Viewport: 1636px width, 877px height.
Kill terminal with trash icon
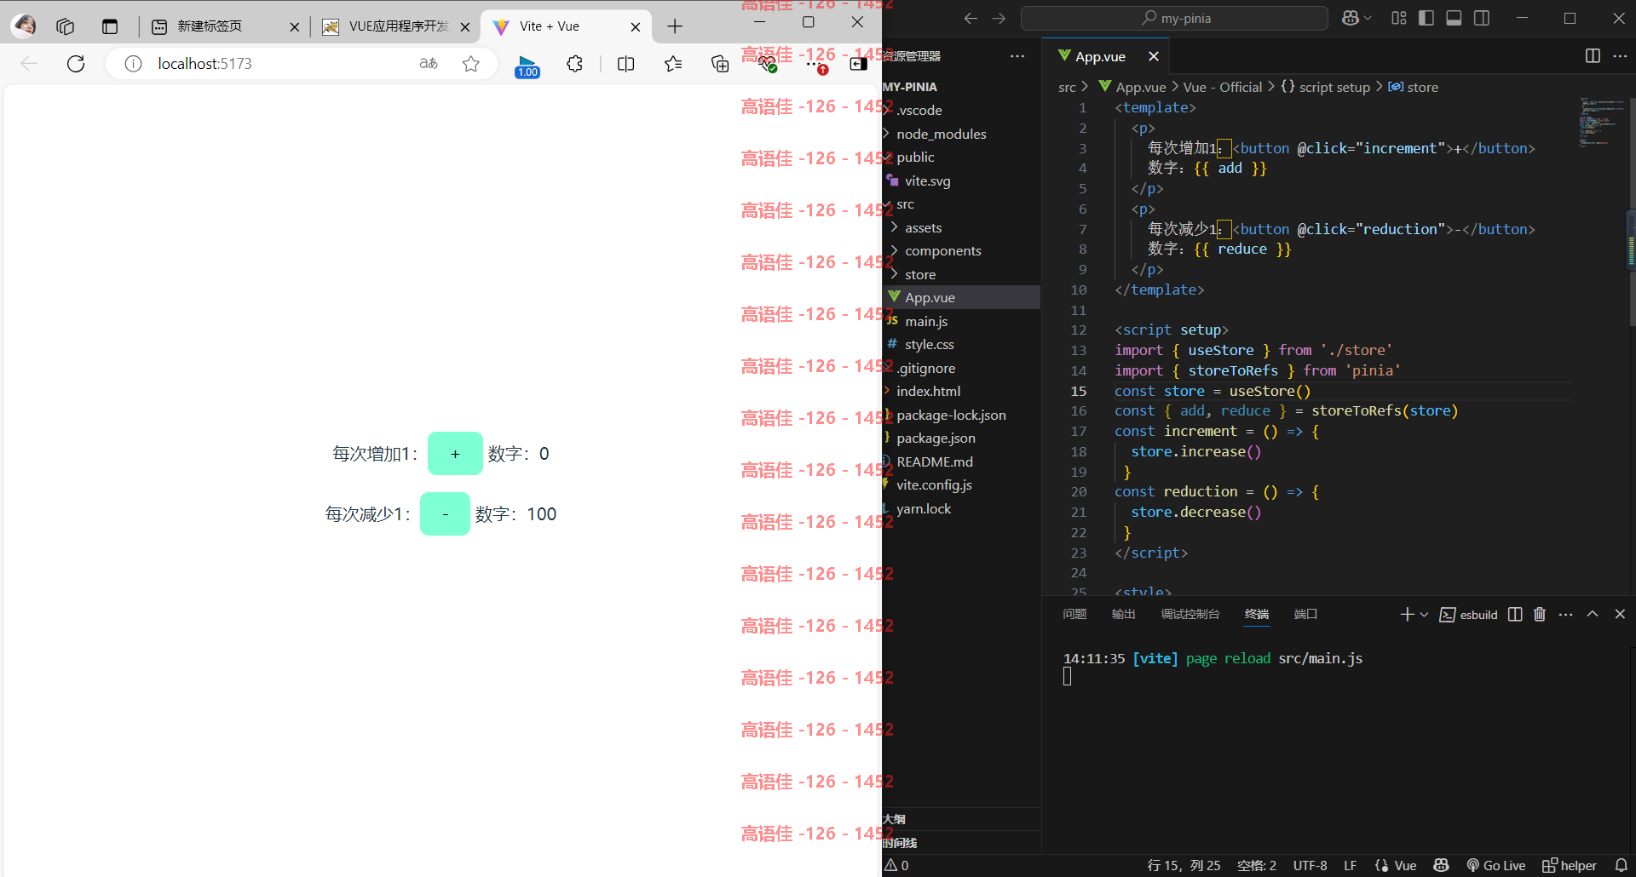click(x=1540, y=614)
